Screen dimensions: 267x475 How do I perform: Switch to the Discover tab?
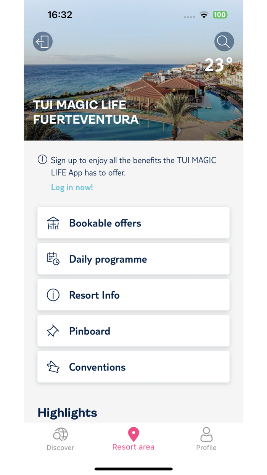tap(60, 439)
